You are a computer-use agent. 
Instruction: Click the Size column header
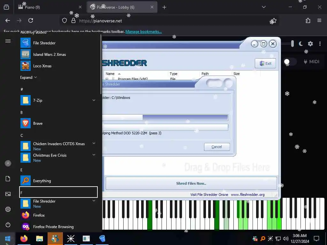246,74
